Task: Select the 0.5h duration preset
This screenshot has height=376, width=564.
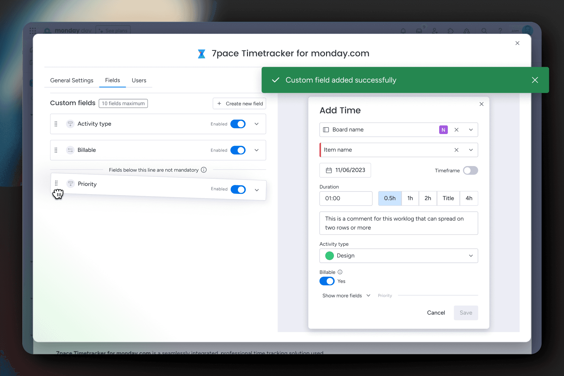Action: tap(390, 198)
